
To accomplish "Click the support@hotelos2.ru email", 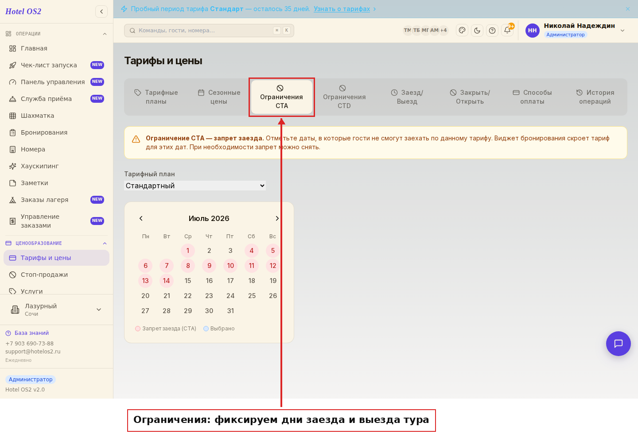I will click(x=33, y=352).
